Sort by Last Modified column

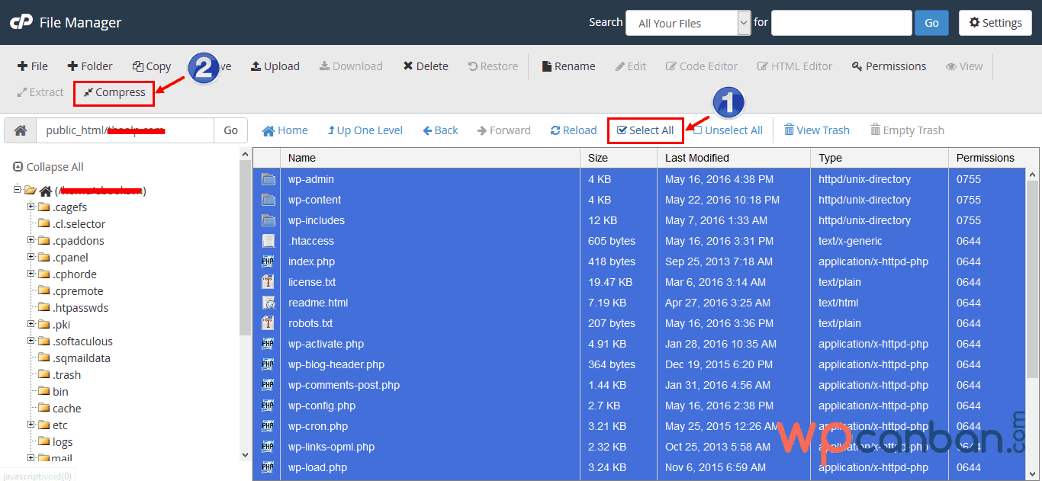[x=734, y=158]
